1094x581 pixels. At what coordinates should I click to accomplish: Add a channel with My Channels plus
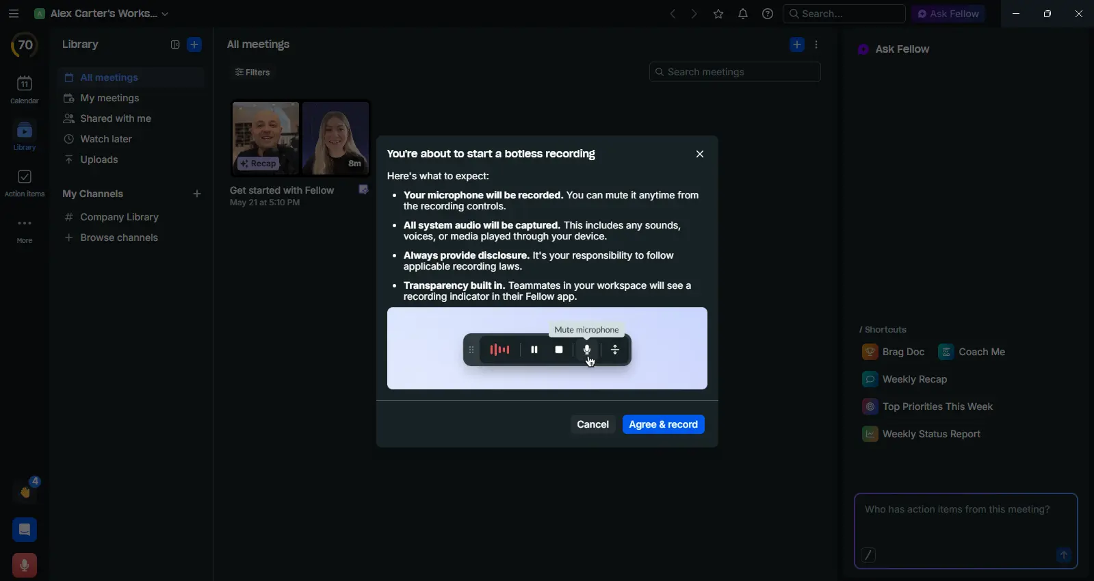[x=197, y=194]
